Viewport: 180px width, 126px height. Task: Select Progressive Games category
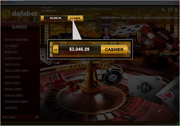pos(16,102)
